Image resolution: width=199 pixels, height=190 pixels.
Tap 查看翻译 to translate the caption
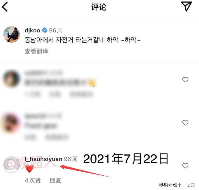point(36,51)
